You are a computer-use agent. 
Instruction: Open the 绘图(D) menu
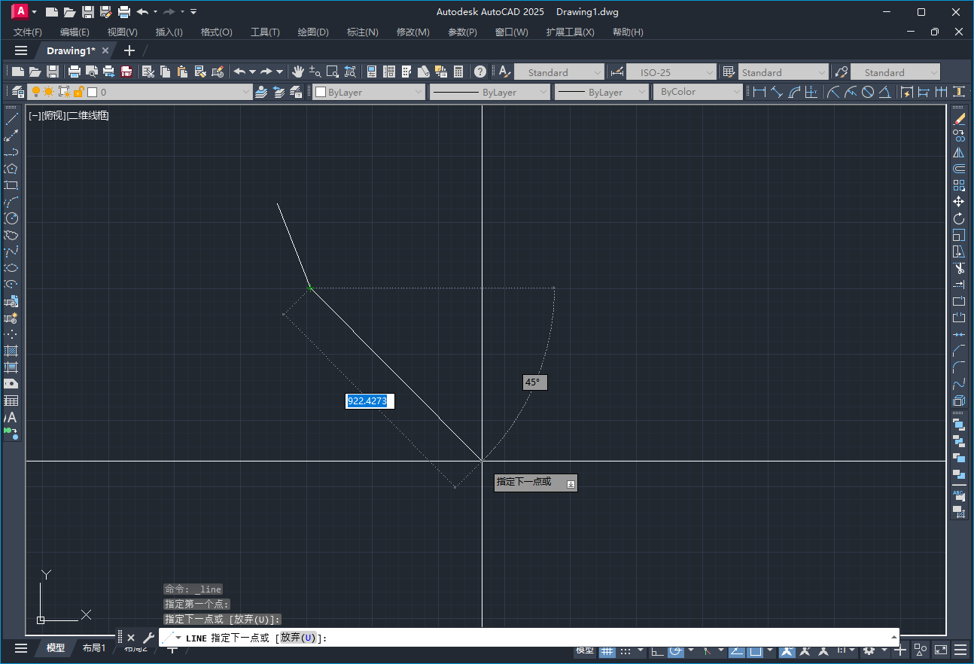pos(313,32)
